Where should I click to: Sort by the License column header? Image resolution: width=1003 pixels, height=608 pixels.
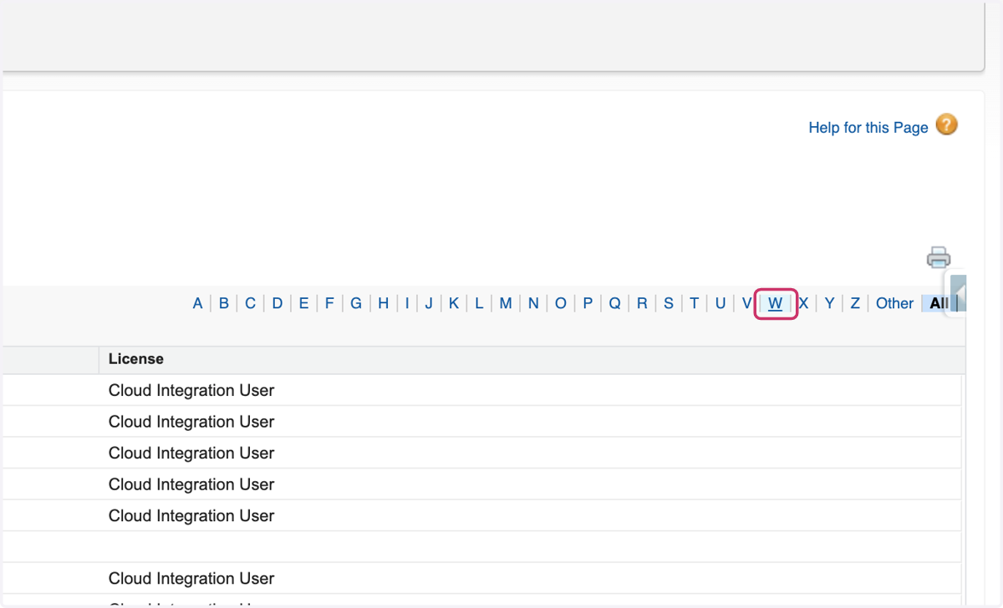tap(136, 359)
